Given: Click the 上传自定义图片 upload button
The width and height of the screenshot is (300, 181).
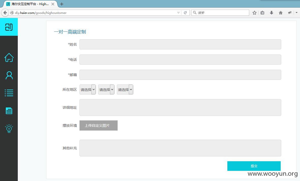Looking at the screenshot, I should [x=99, y=125].
